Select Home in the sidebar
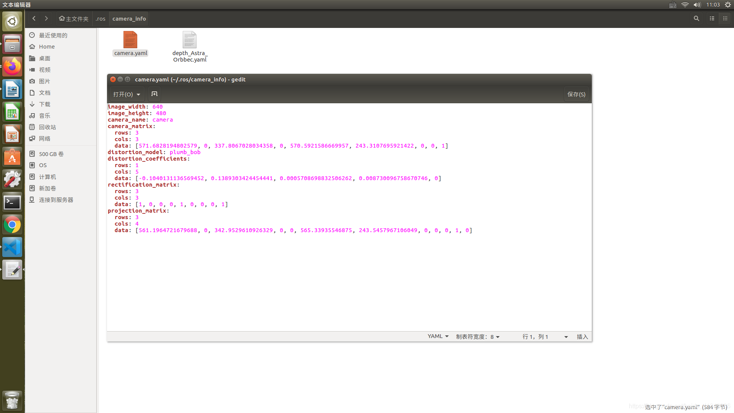The image size is (734, 413). point(47,47)
